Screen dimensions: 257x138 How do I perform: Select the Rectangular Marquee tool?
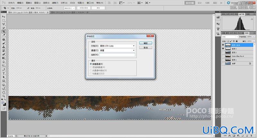click(x=4, y=21)
